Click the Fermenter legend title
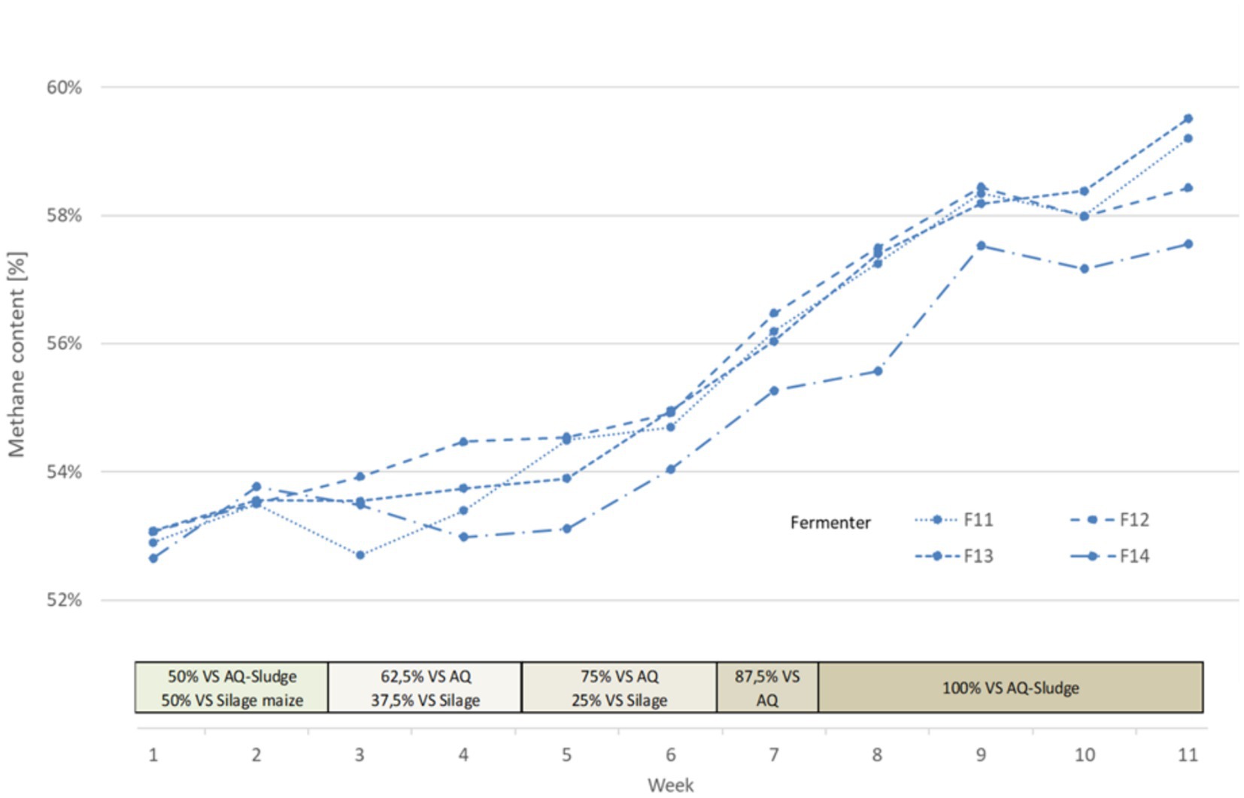This screenshot has width=1244, height=798. pyautogui.click(x=830, y=522)
